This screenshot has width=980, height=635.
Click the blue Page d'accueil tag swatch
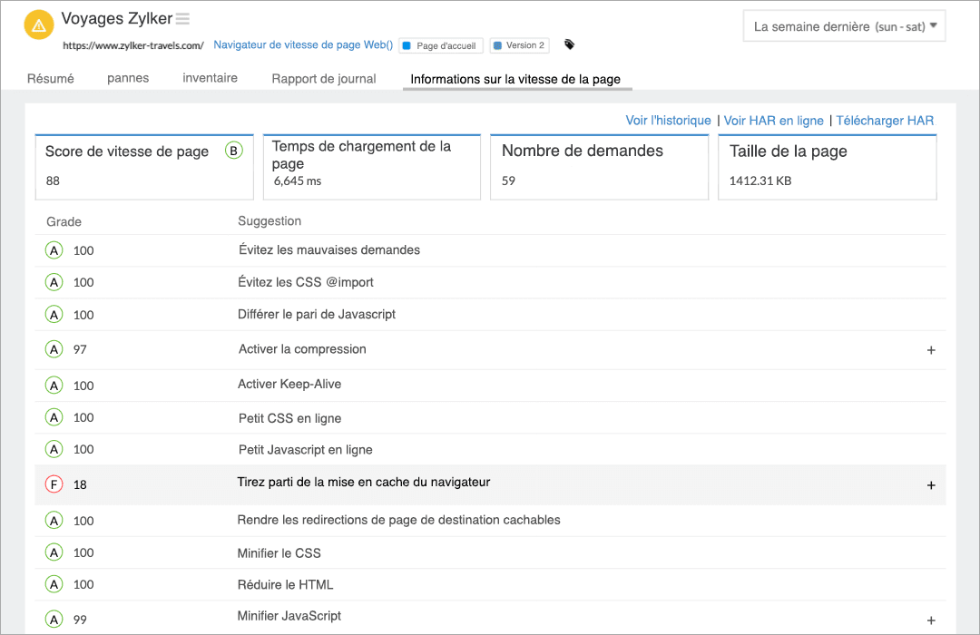[407, 45]
